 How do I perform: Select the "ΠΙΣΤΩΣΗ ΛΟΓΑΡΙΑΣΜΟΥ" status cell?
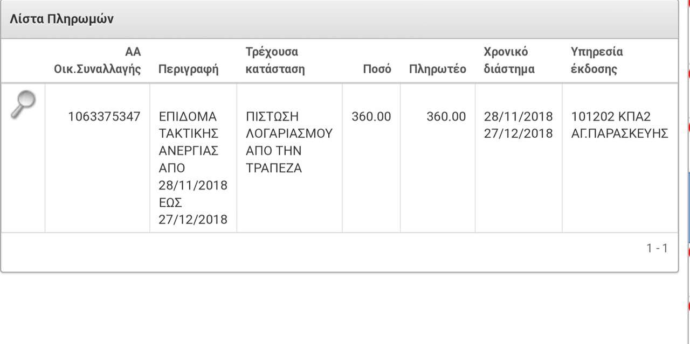tap(289, 142)
